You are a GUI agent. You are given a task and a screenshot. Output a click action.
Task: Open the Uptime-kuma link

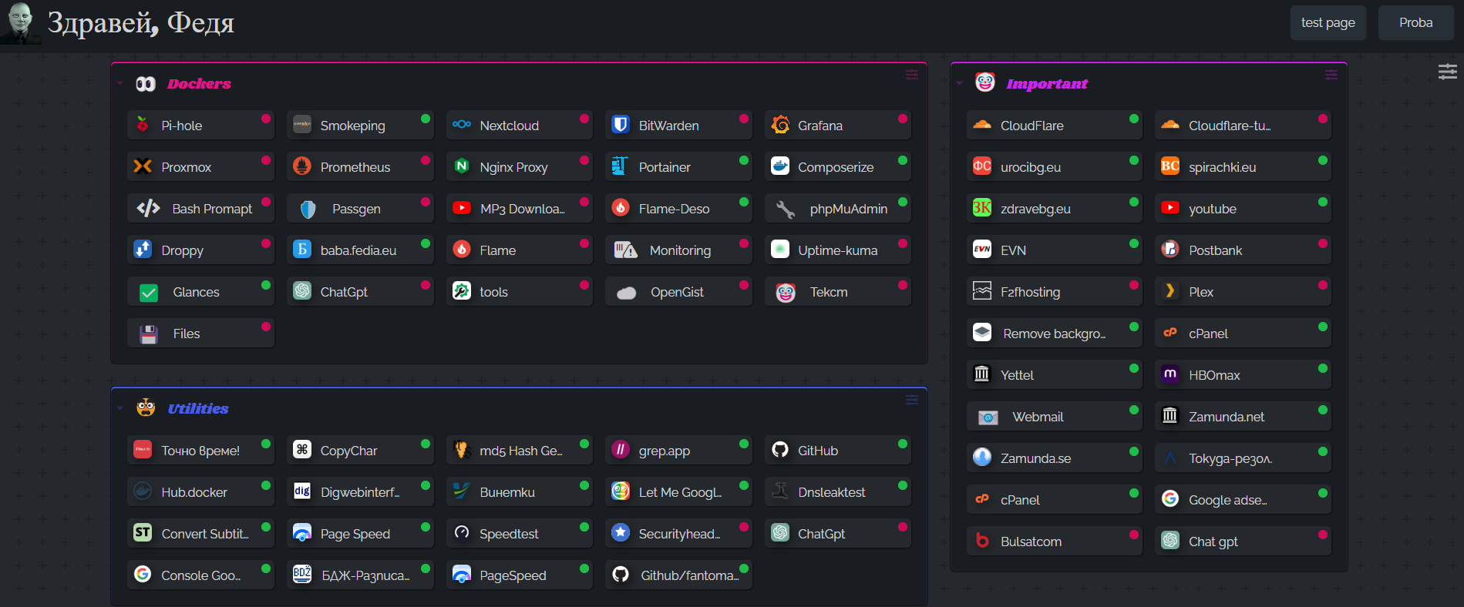click(837, 250)
